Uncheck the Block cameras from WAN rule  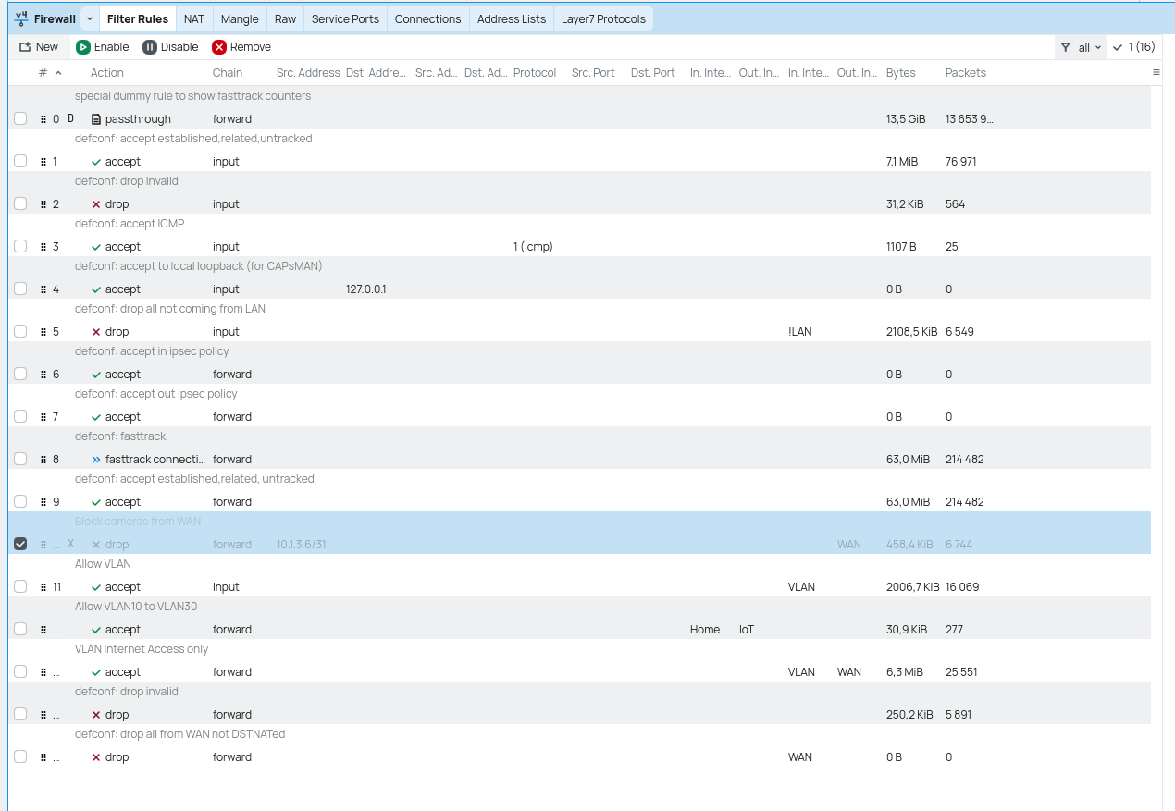click(x=20, y=544)
